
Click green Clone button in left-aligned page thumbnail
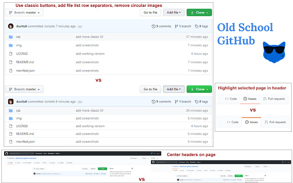coord(103,169)
